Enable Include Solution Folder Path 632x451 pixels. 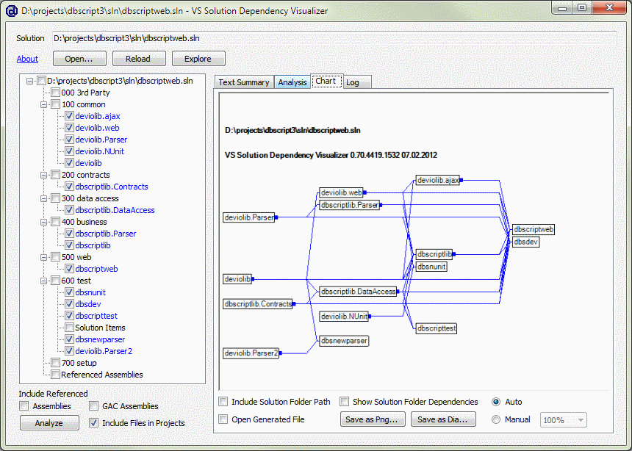[223, 402]
